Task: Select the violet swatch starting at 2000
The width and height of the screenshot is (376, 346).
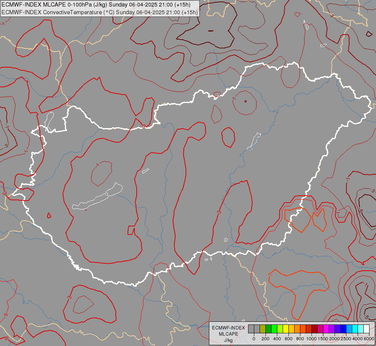Action: pos(338,329)
